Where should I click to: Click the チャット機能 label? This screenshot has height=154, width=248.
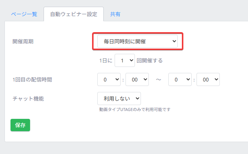[x=28, y=99]
